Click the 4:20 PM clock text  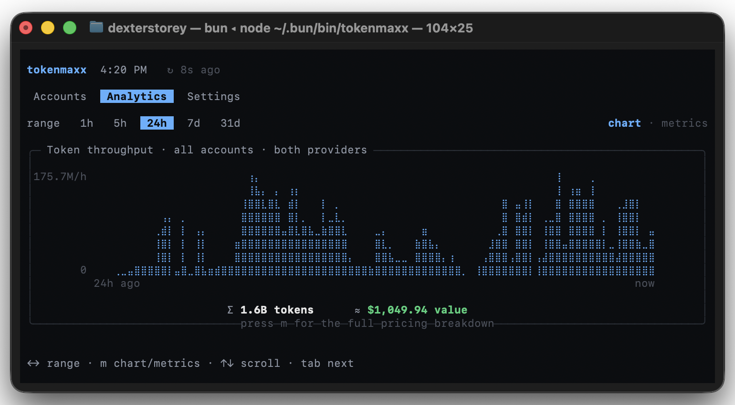click(123, 70)
